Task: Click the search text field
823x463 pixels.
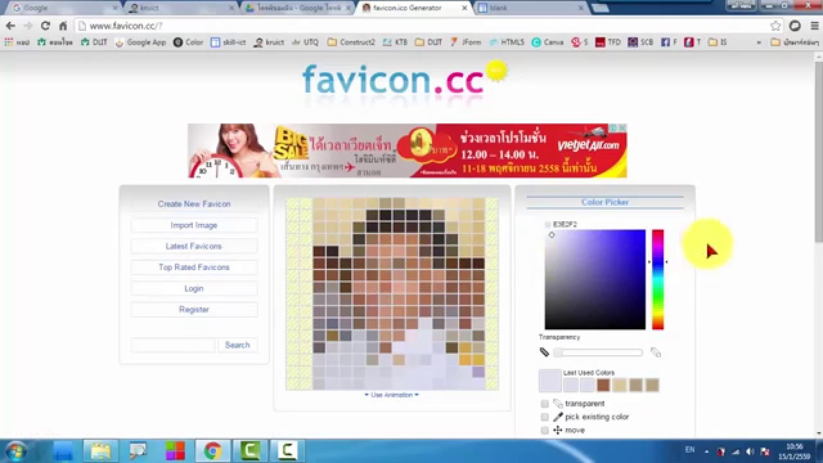Action: tap(173, 345)
